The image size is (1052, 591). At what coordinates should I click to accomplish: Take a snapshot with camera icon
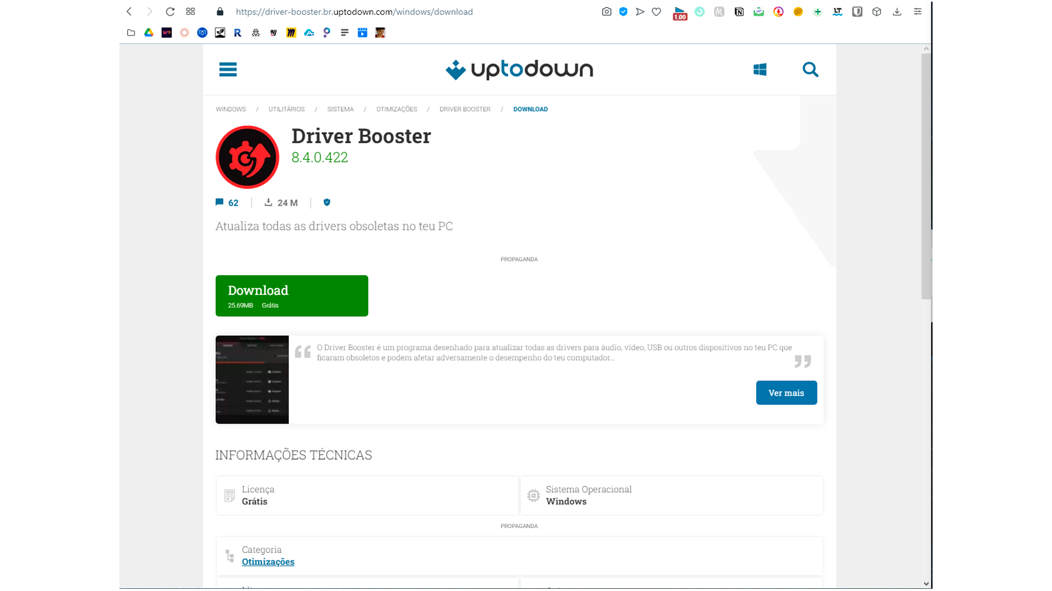607,11
